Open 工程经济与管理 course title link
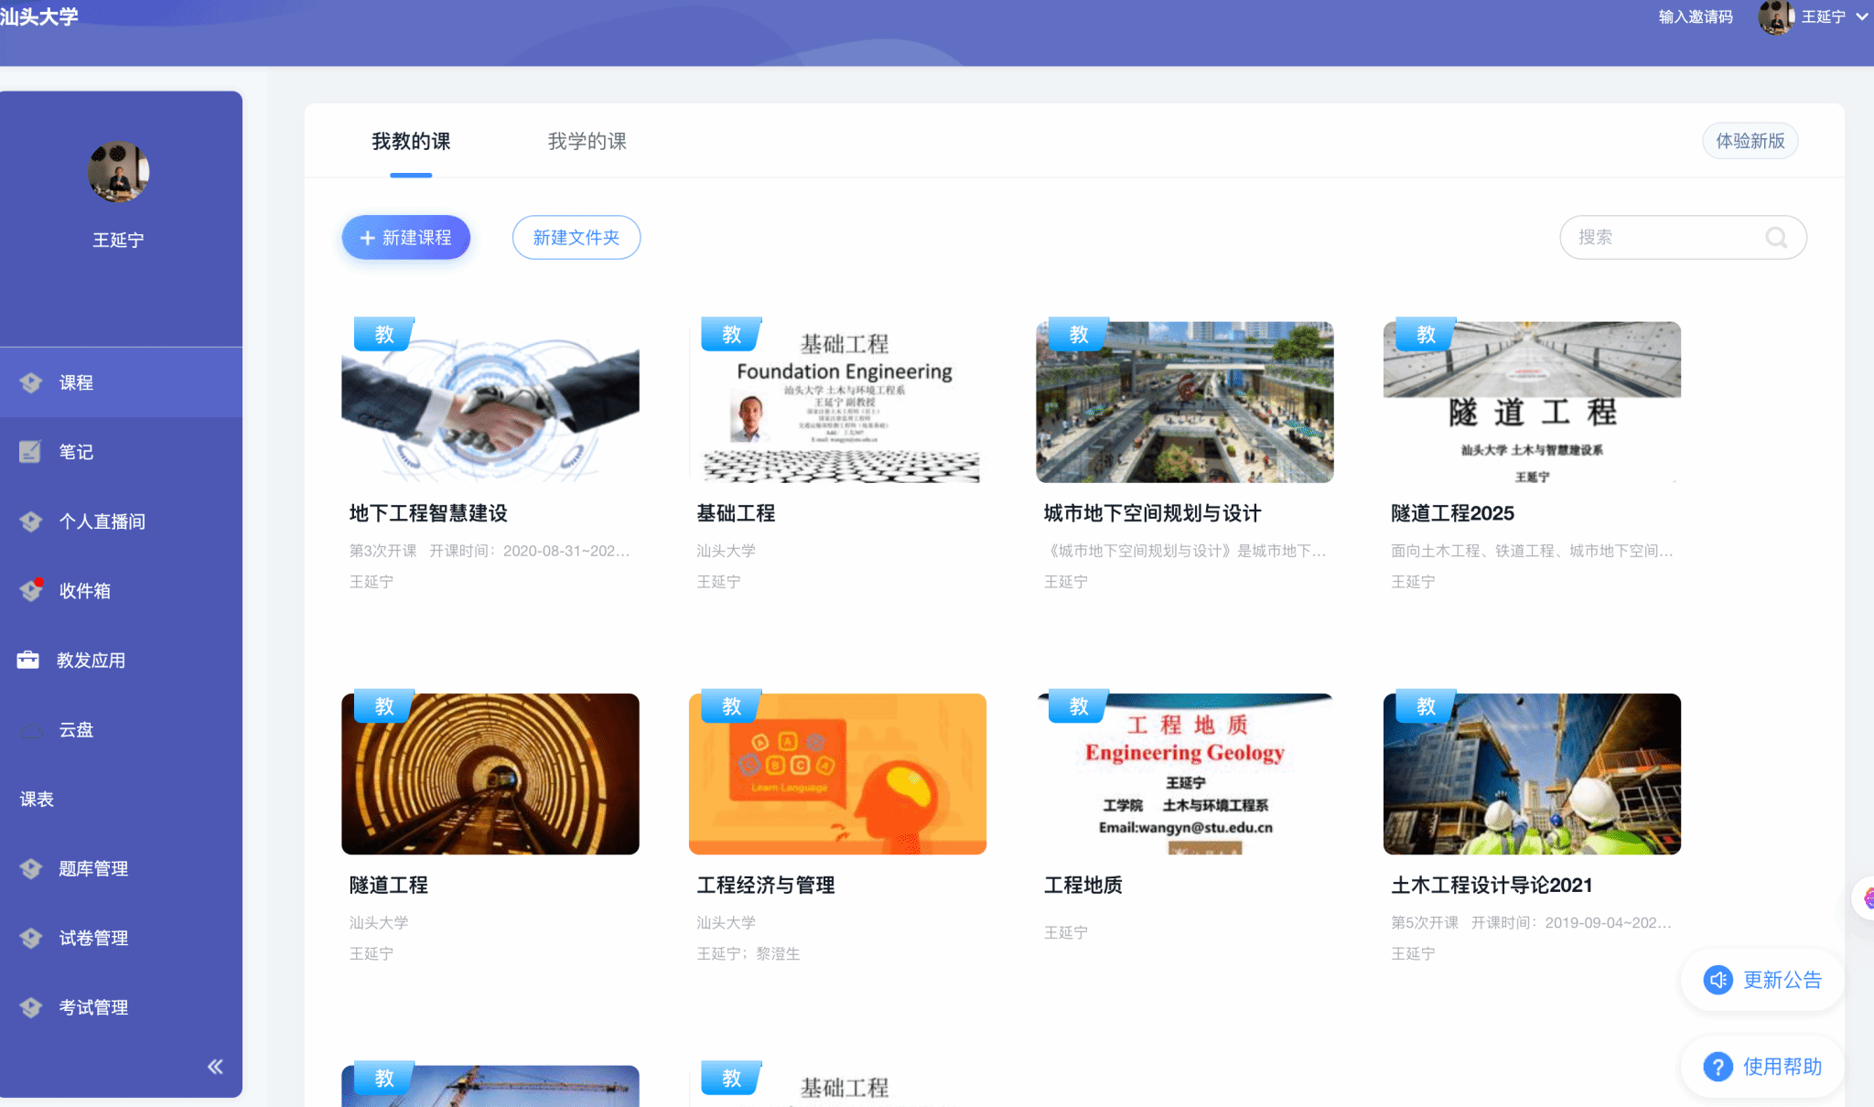 [x=765, y=885]
